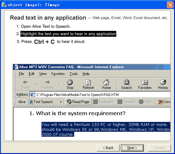Open the Favorites folder icon

tap(145, 82)
